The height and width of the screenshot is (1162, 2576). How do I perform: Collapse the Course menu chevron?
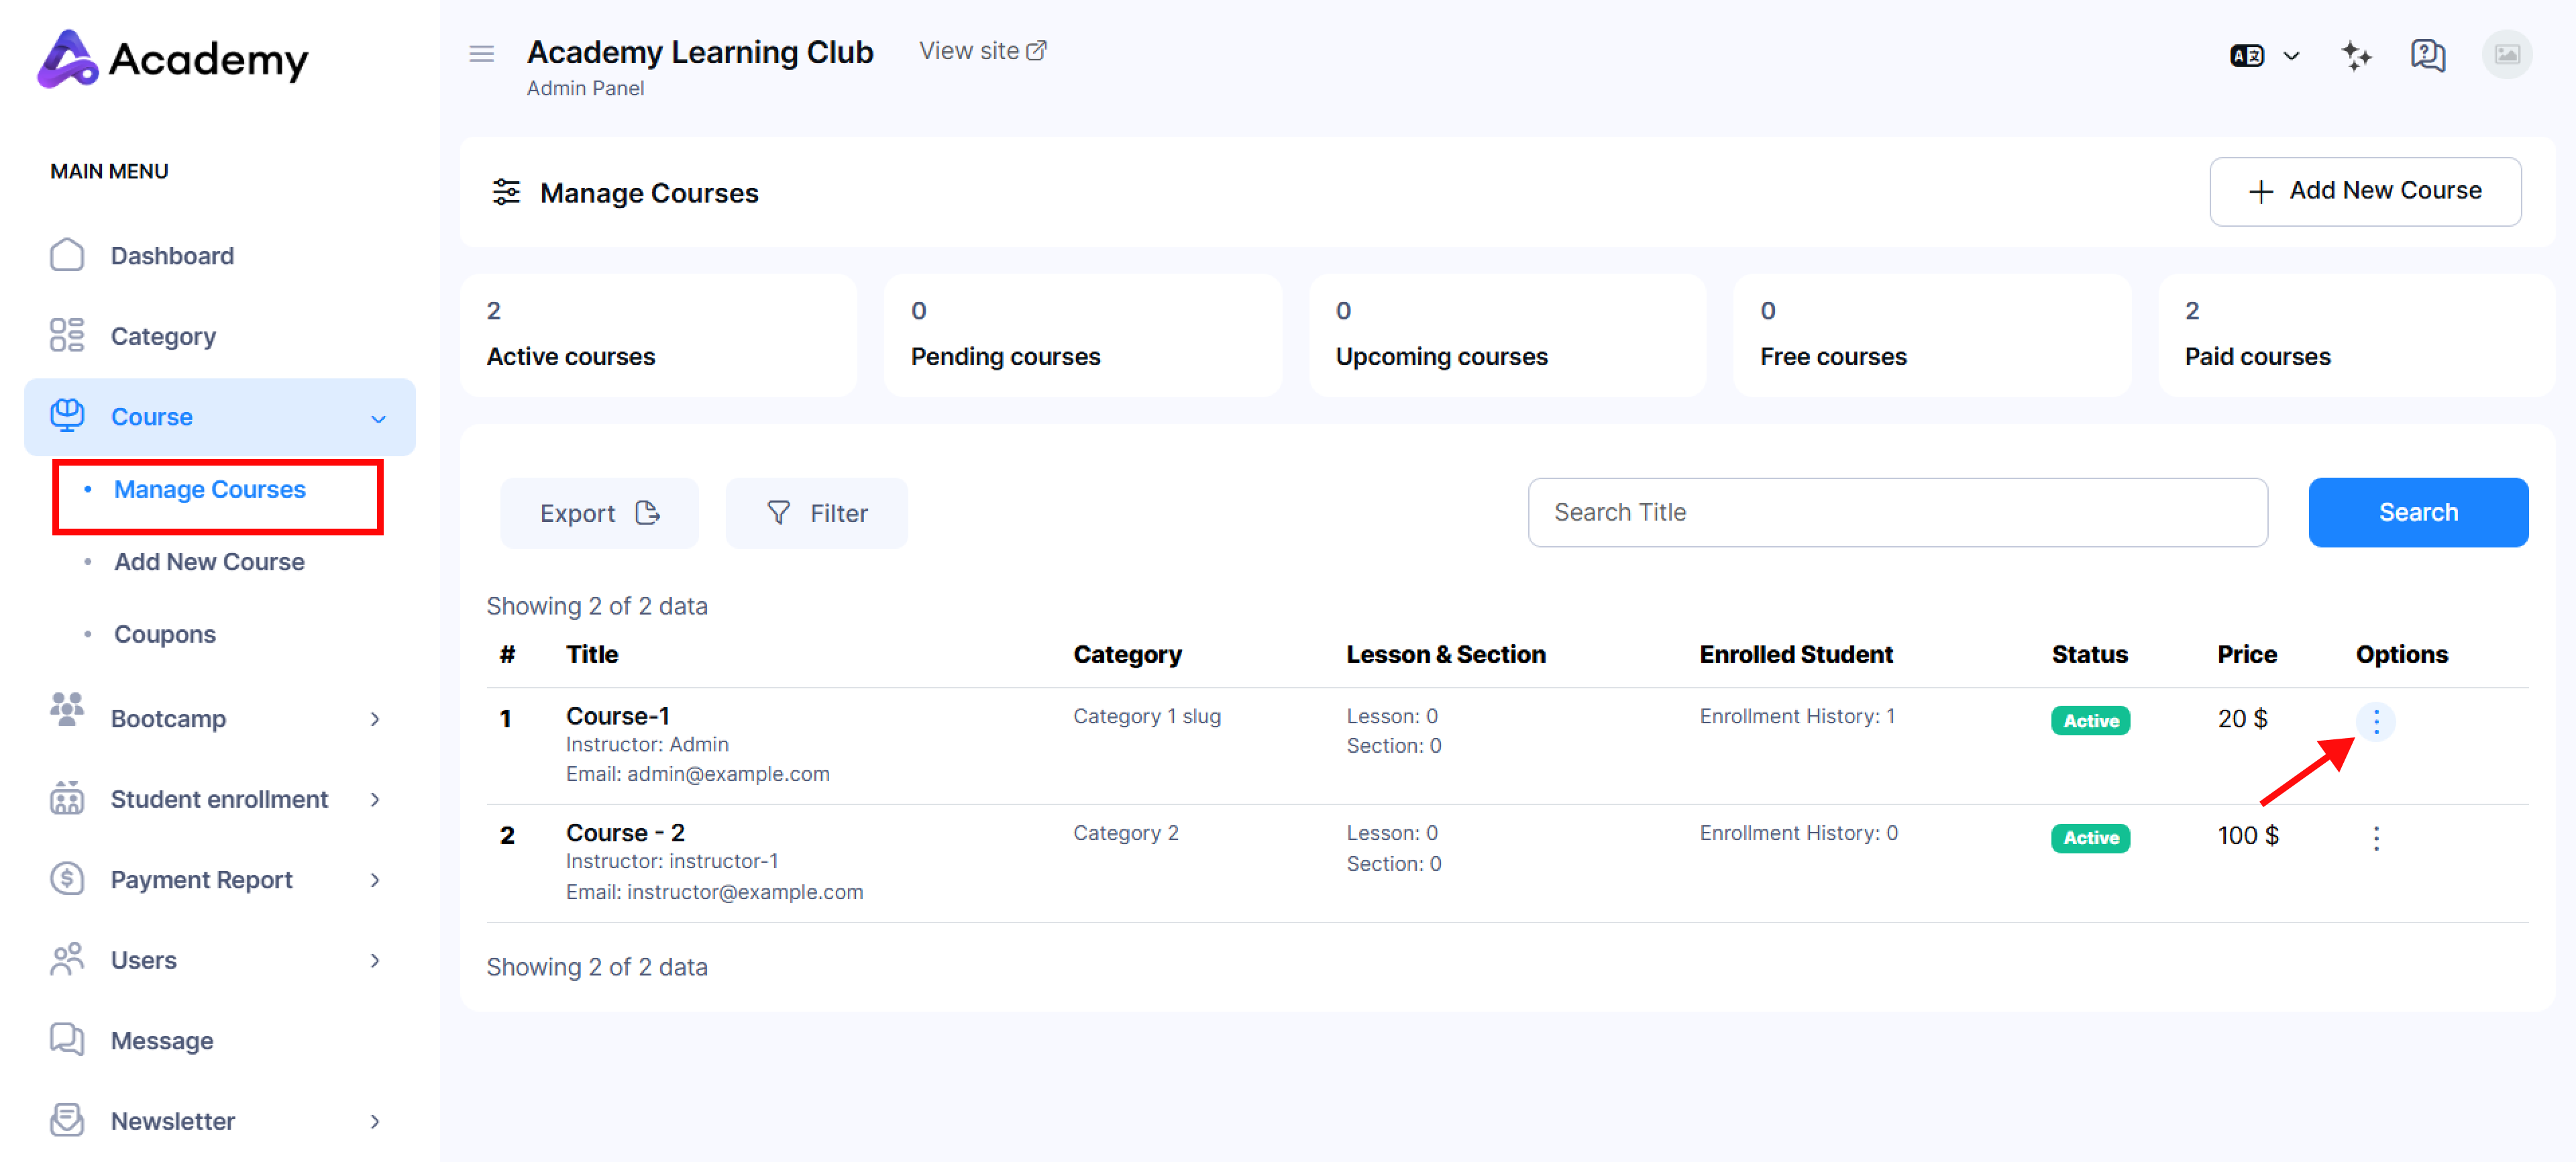pyautogui.click(x=378, y=418)
